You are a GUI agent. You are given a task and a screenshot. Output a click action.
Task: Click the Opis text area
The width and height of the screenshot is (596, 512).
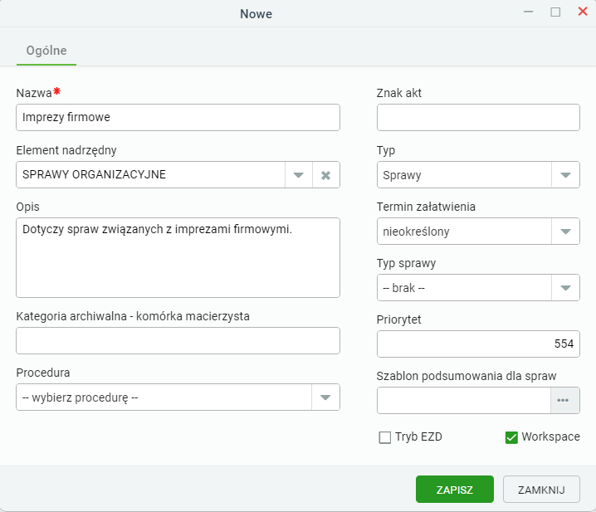[x=178, y=258]
